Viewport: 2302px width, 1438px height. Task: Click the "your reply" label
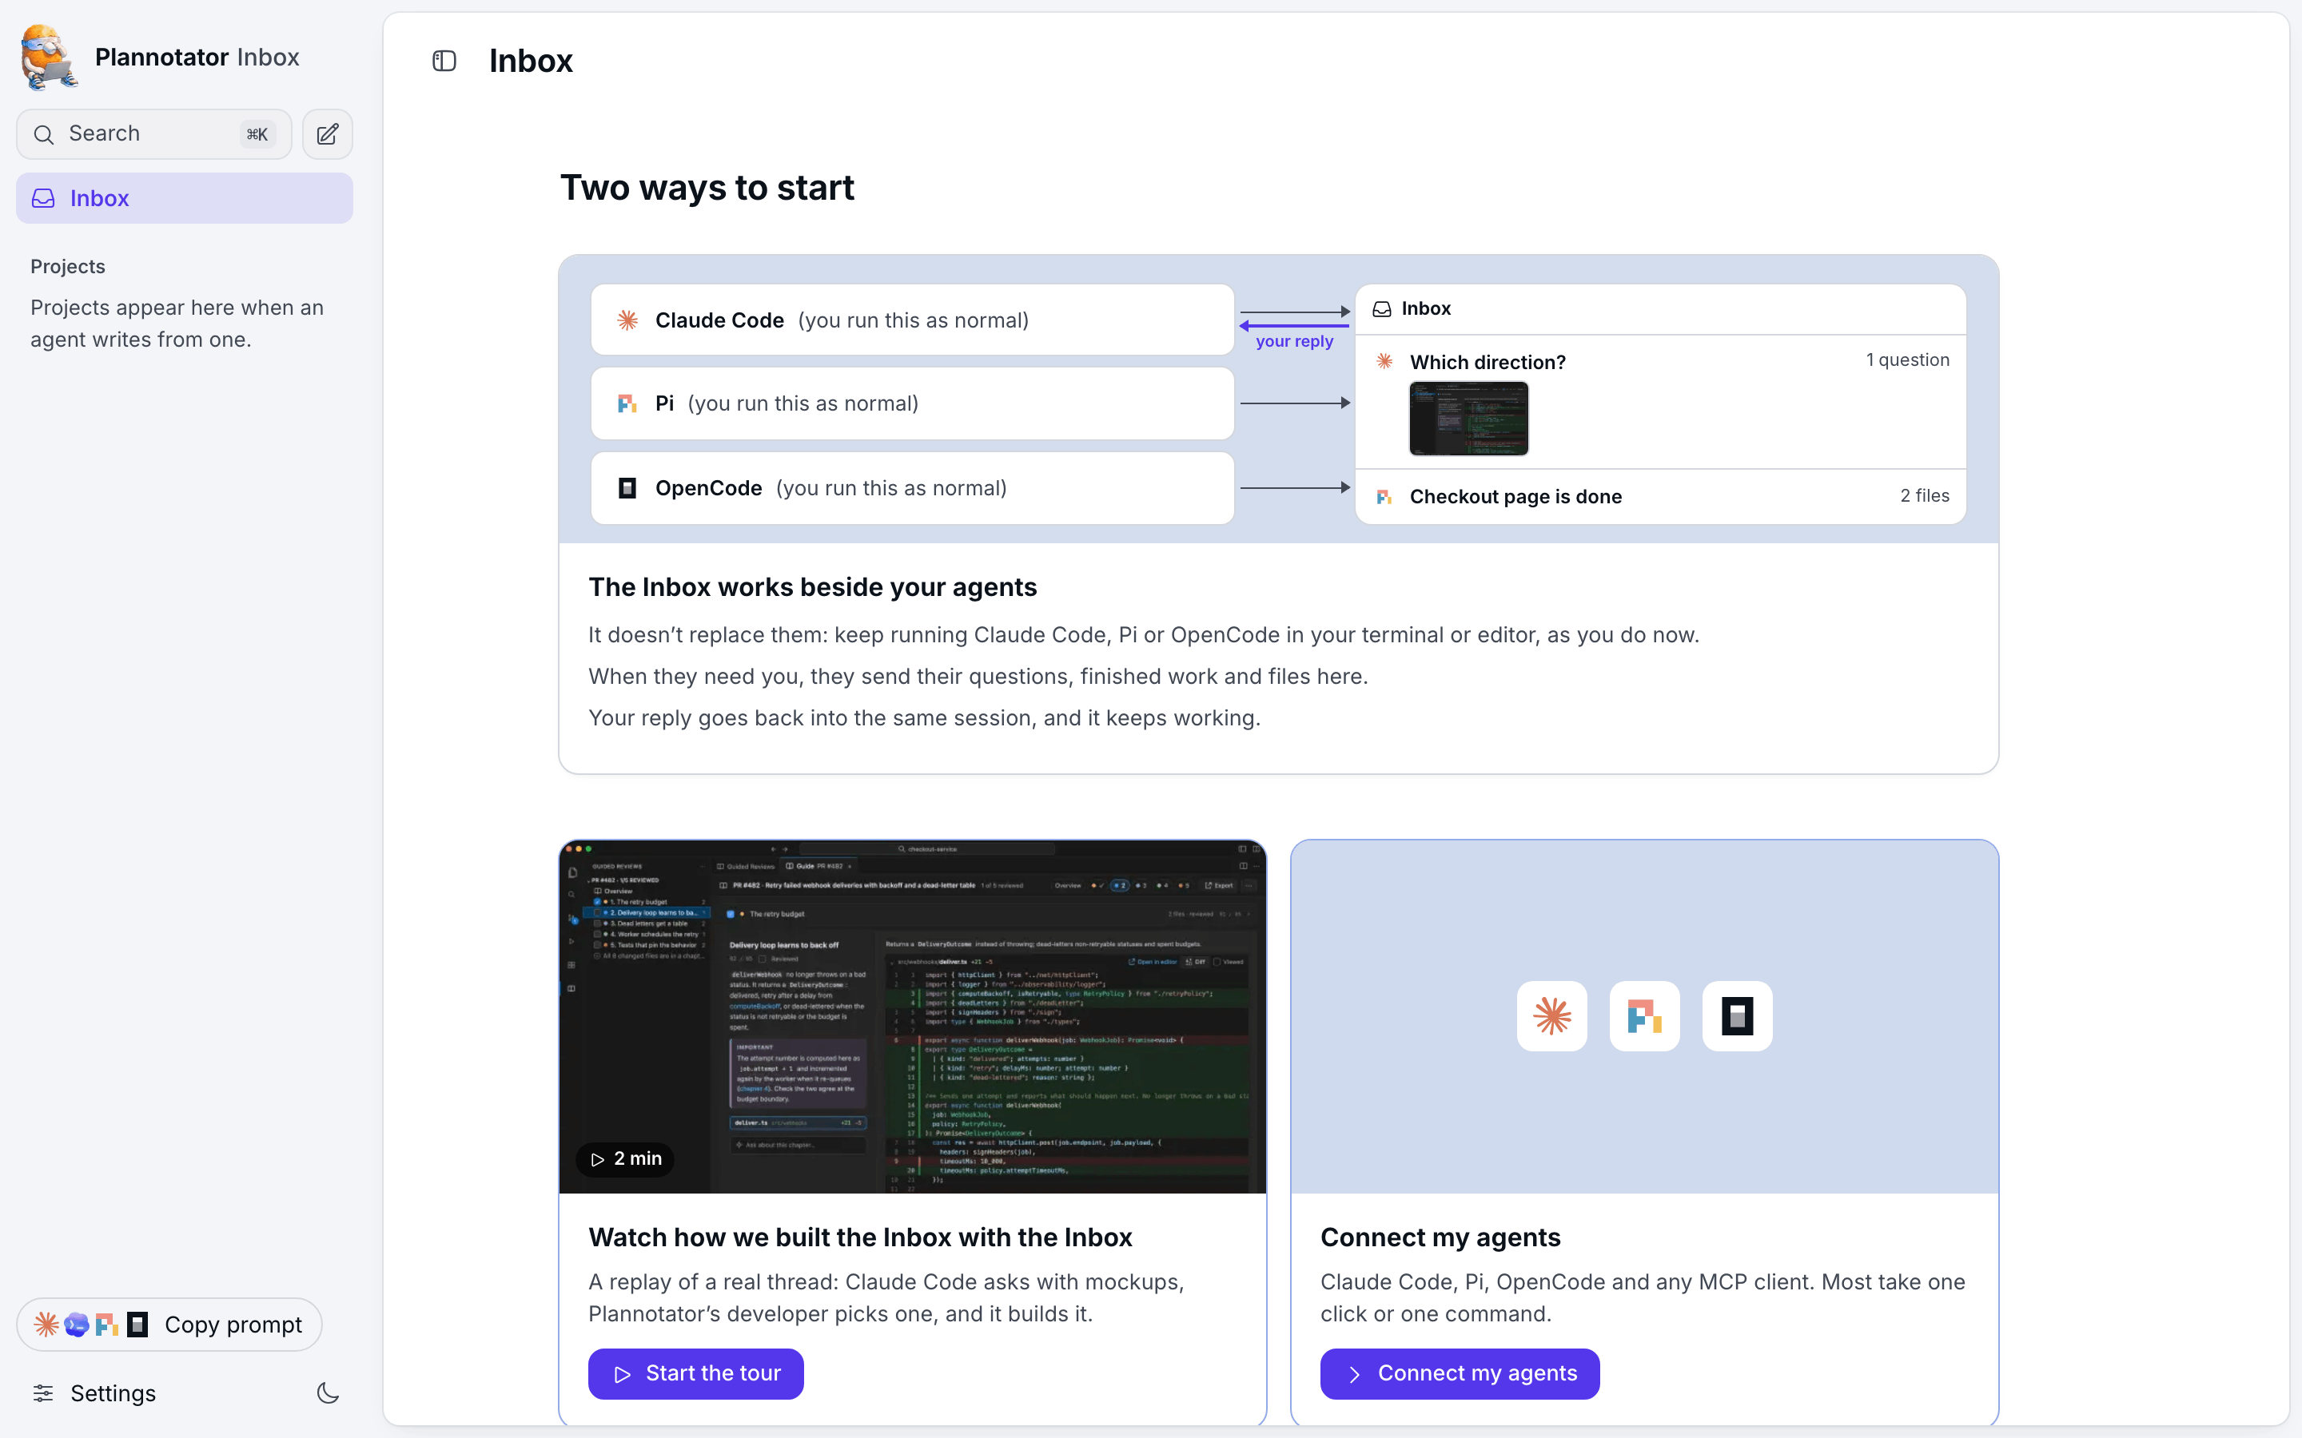tap(1294, 340)
